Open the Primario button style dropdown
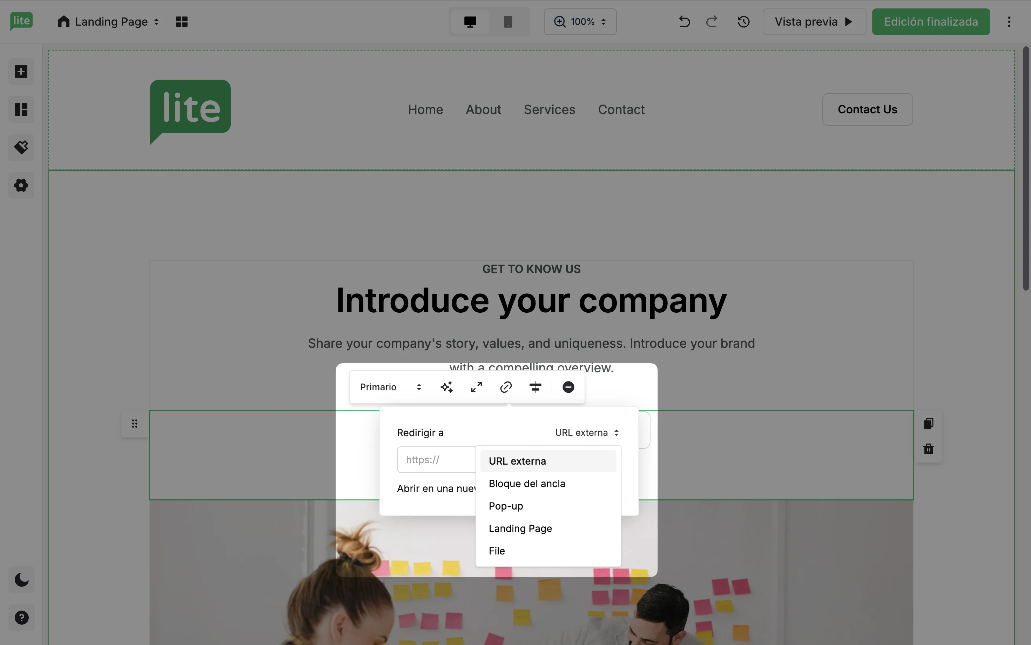This screenshot has width=1031, height=645. coord(390,387)
